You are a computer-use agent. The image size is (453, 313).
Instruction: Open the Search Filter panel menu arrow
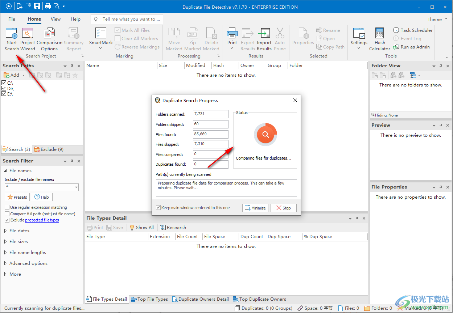click(65, 161)
